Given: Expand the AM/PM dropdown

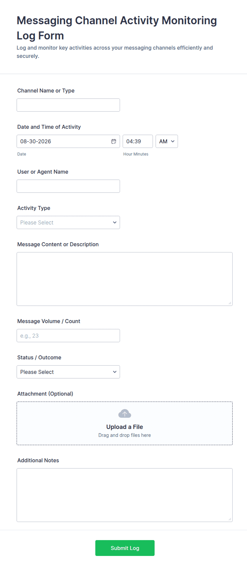Looking at the screenshot, I should point(167,141).
